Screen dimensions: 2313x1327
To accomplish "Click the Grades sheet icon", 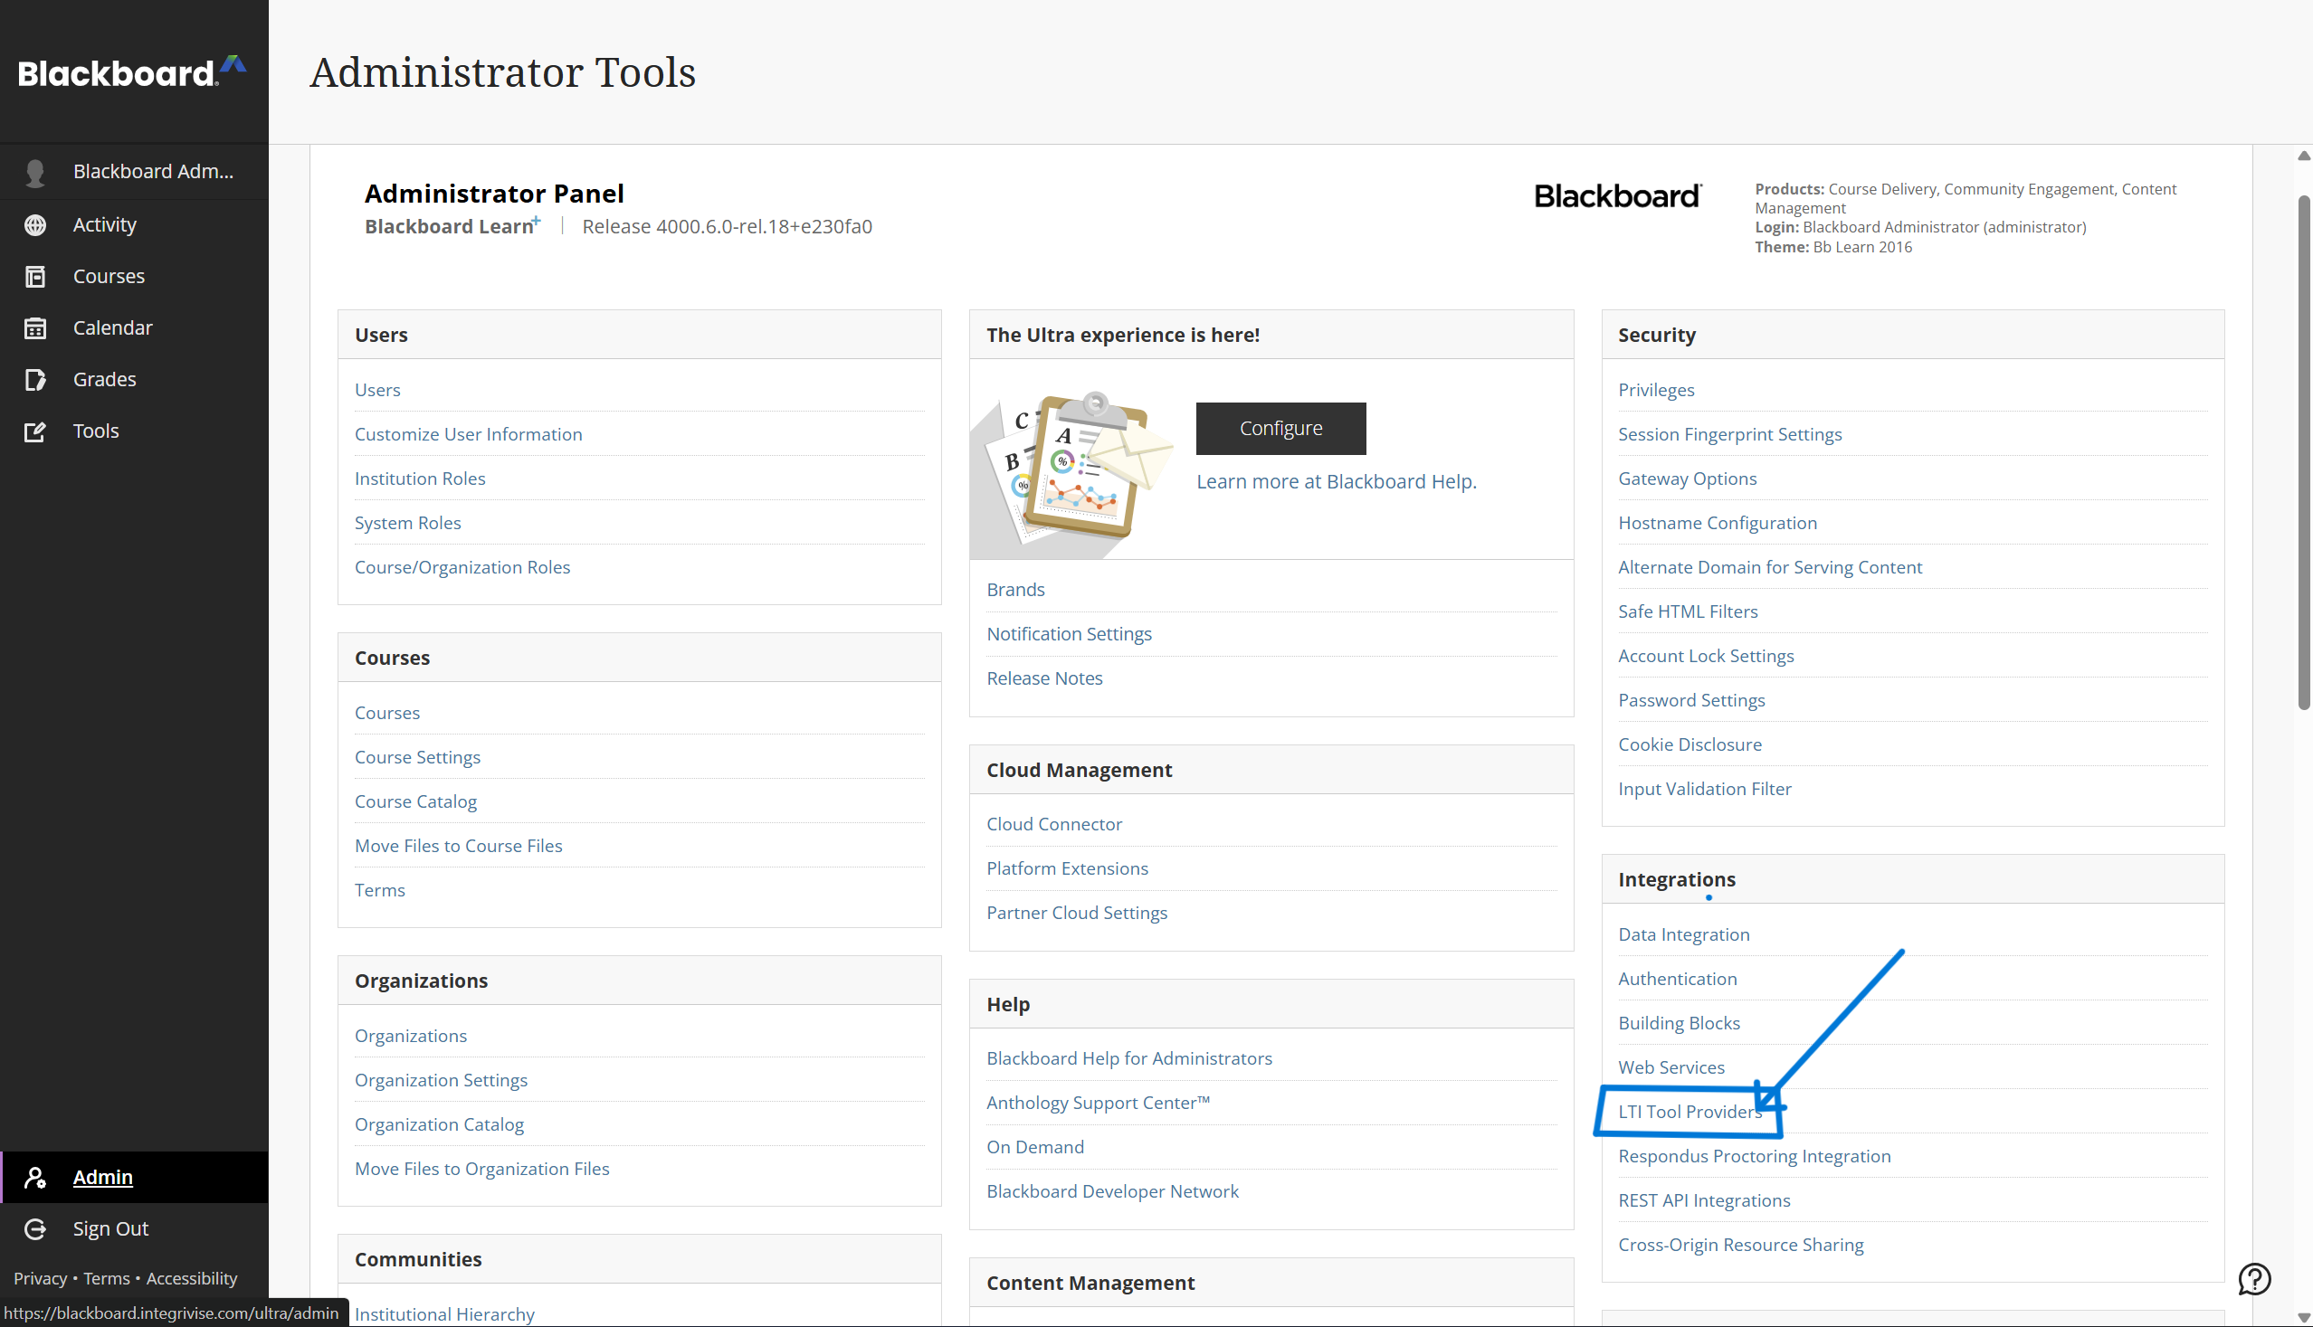I will click(35, 379).
